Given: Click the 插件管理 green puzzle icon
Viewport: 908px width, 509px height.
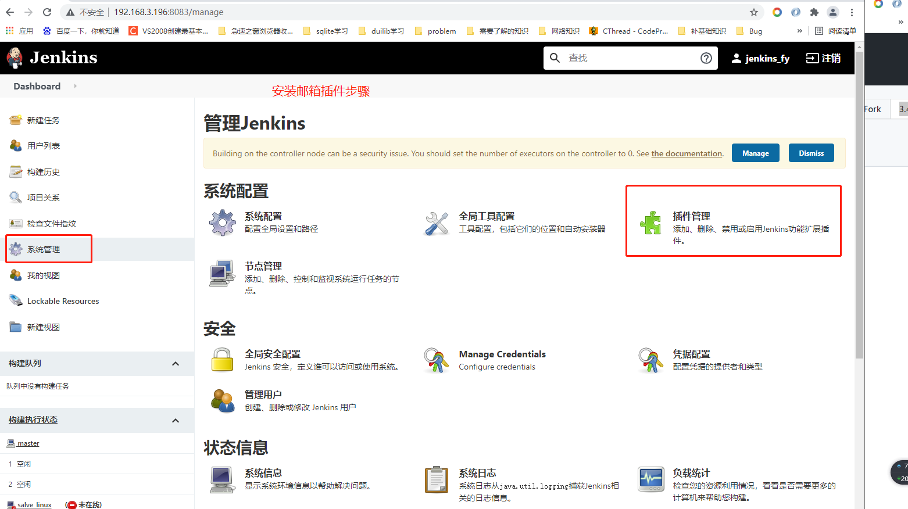Looking at the screenshot, I should (x=651, y=223).
